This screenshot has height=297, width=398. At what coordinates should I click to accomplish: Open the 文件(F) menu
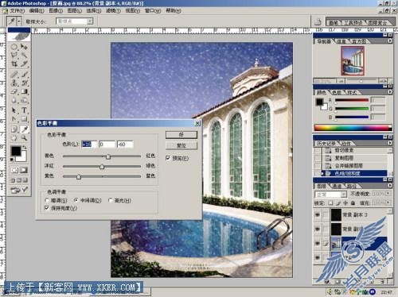point(17,11)
